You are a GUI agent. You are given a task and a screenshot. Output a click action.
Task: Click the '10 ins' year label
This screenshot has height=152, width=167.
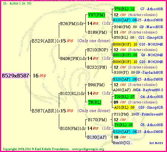click(120, 137)
